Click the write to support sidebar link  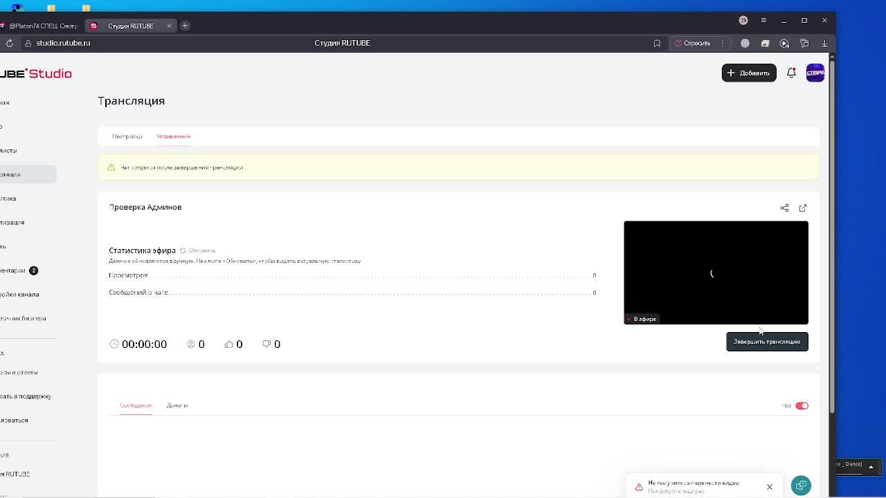(26, 396)
